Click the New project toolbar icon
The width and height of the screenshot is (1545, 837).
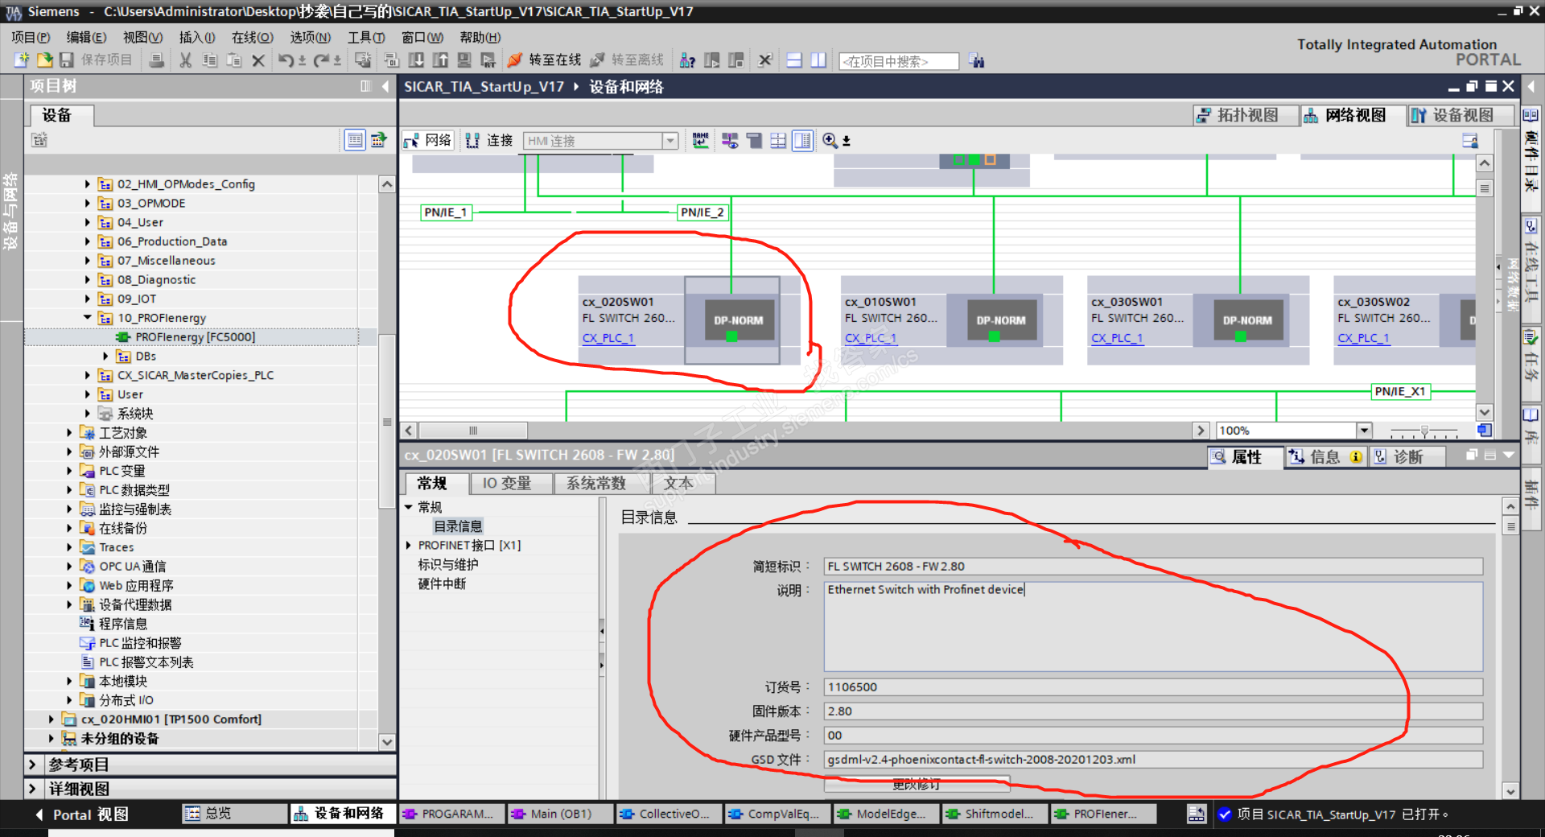pyautogui.click(x=22, y=60)
